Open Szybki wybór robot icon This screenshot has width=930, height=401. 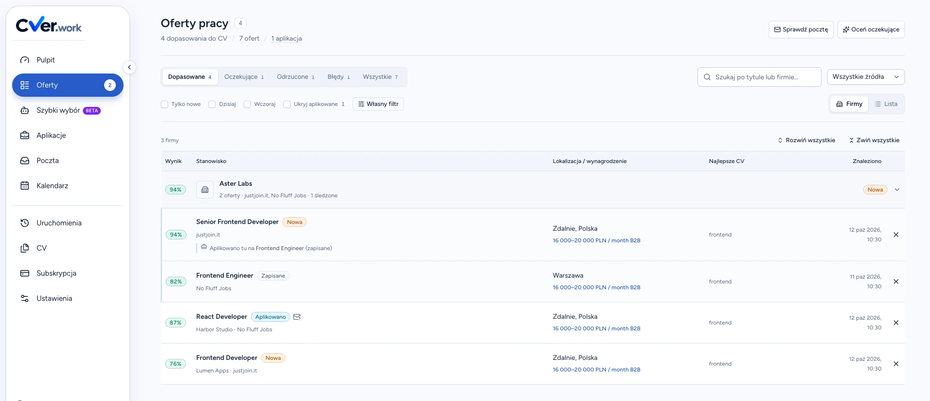[x=25, y=110]
